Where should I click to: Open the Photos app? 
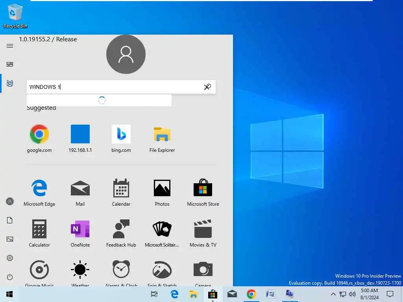point(162,193)
